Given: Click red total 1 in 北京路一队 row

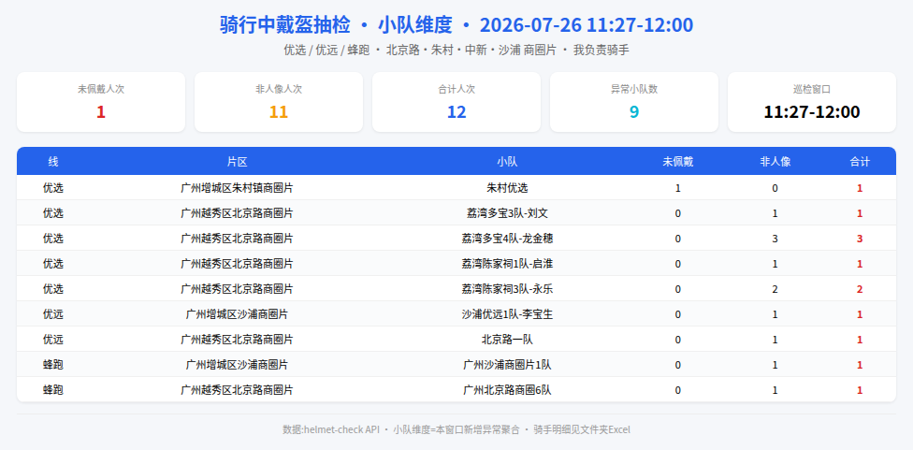Looking at the screenshot, I should pyautogui.click(x=860, y=340).
